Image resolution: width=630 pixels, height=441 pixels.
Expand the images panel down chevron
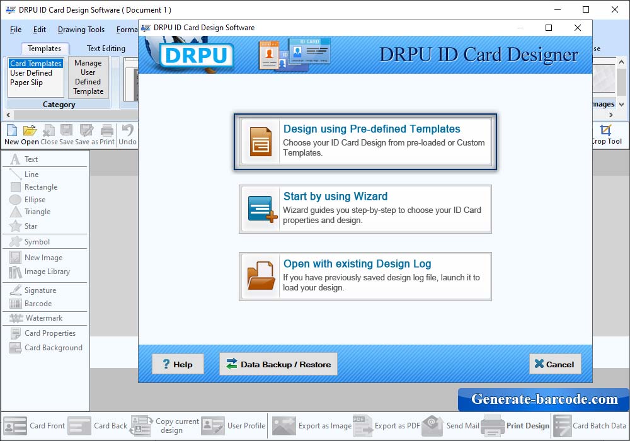tap(621, 104)
